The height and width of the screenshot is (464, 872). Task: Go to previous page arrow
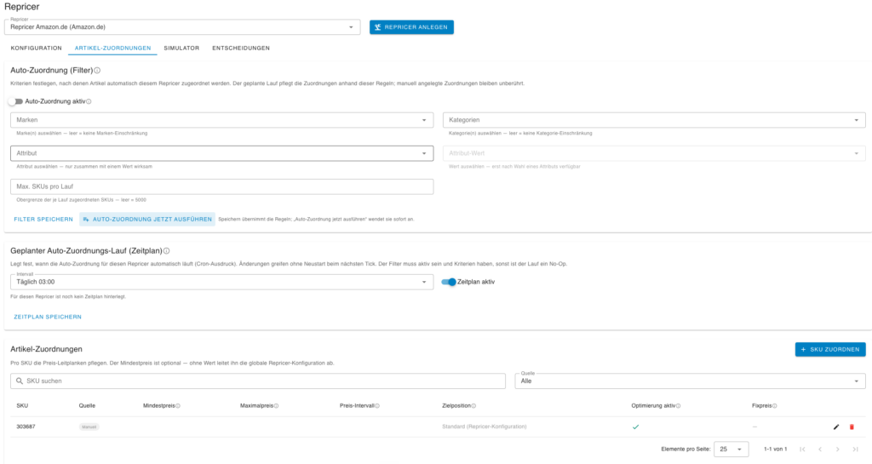pos(820,449)
